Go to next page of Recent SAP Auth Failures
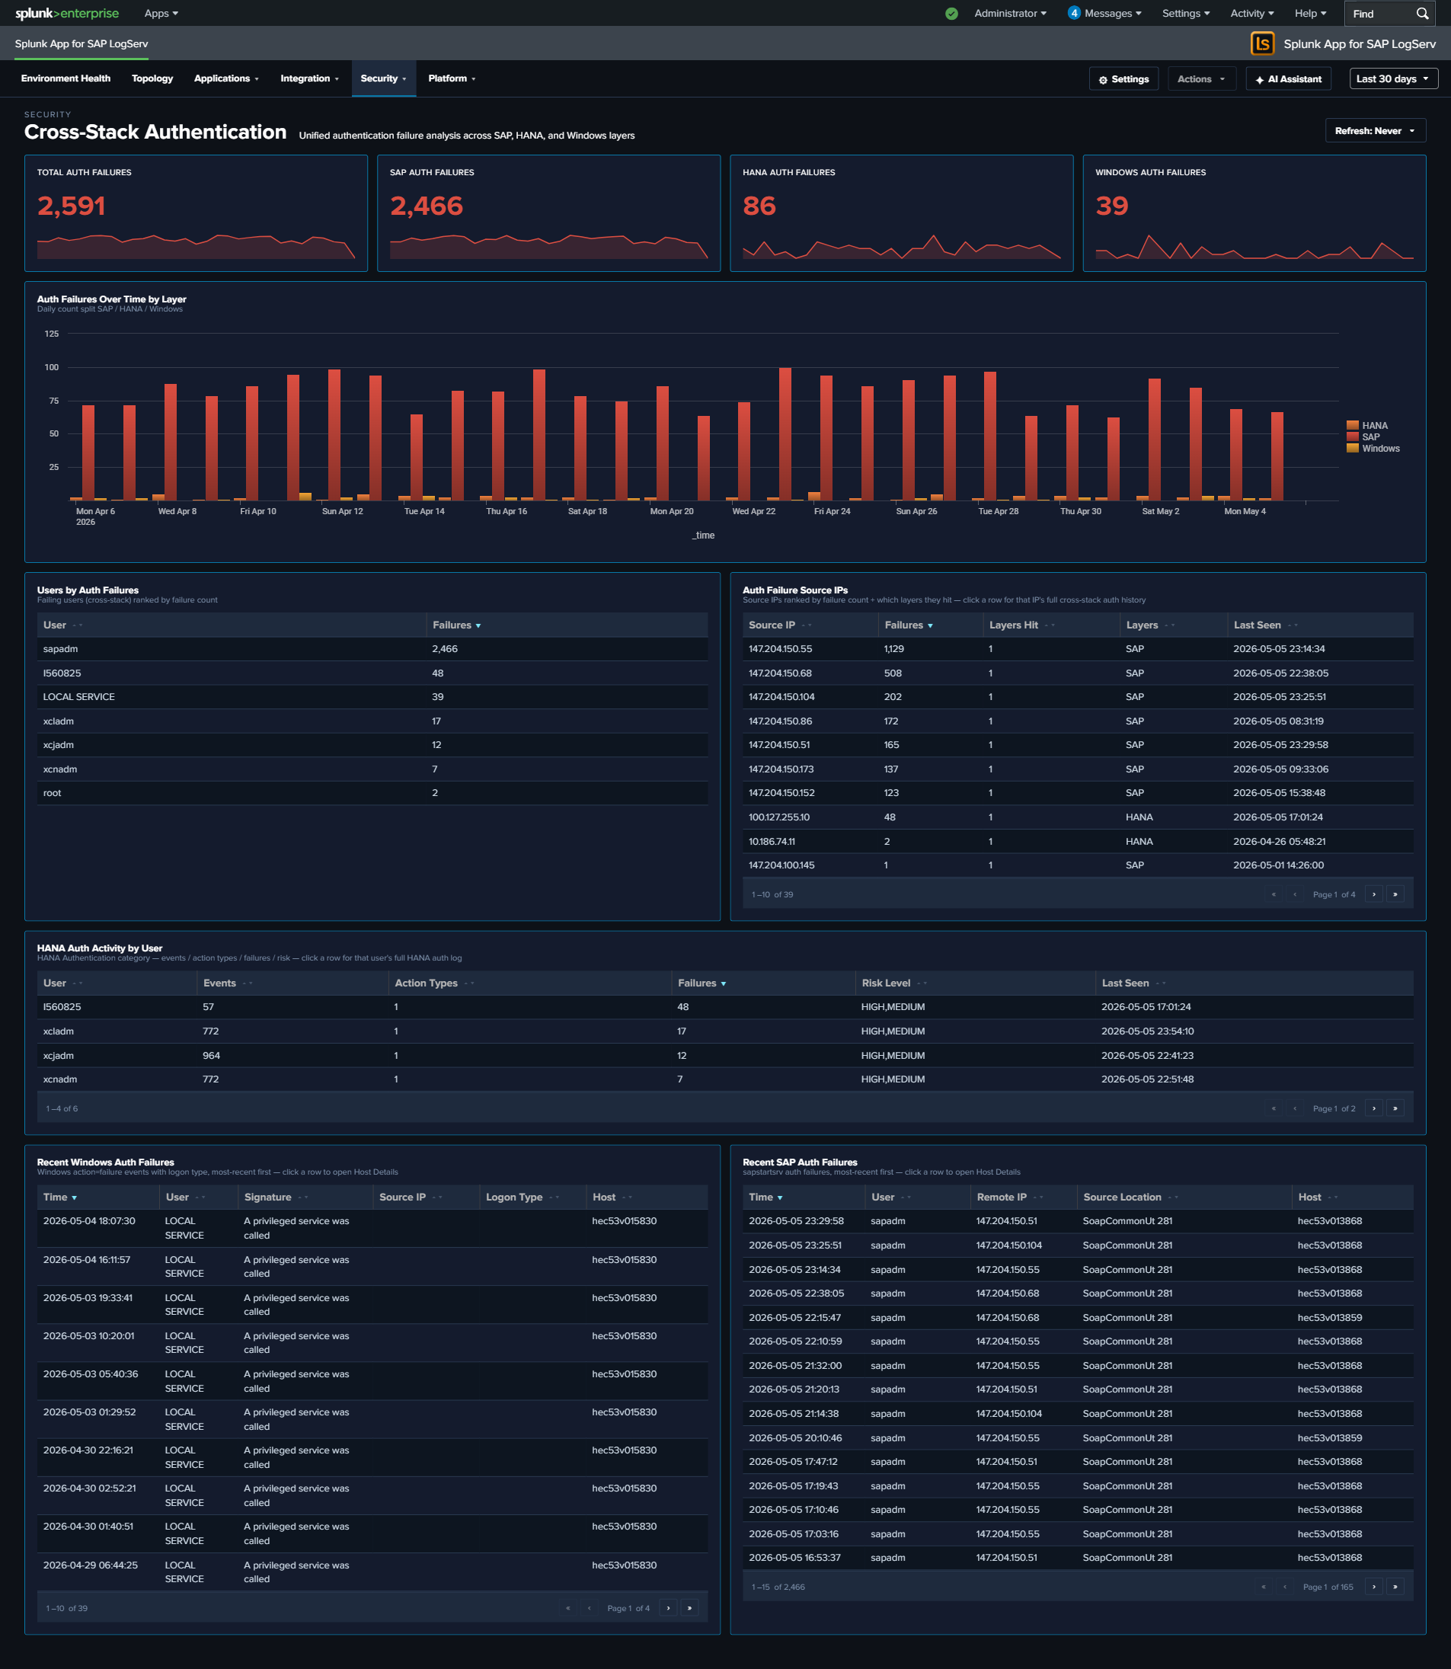This screenshot has height=1669, width=1451. [1374, 1587]
